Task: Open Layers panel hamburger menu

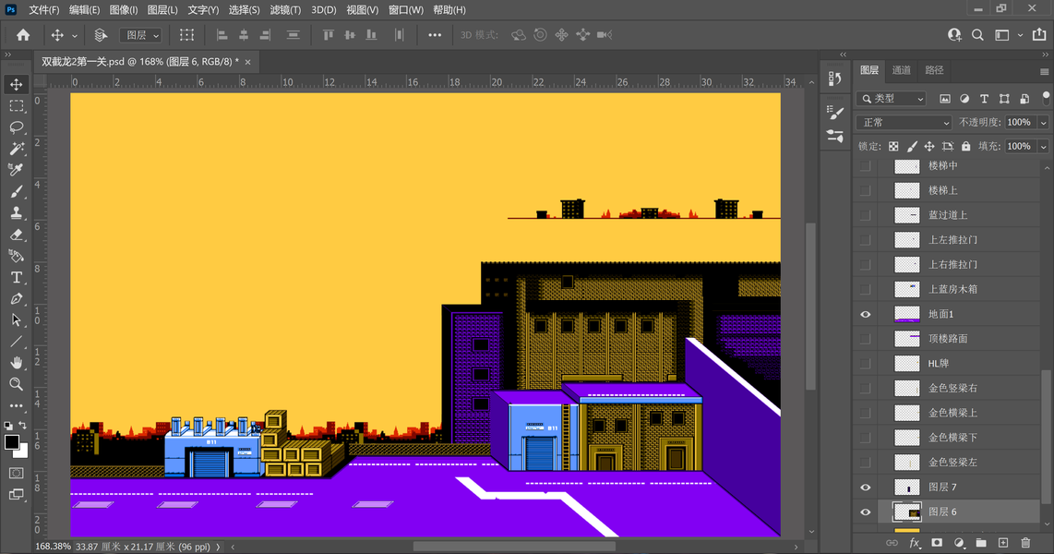Action: coord(1044,71)
